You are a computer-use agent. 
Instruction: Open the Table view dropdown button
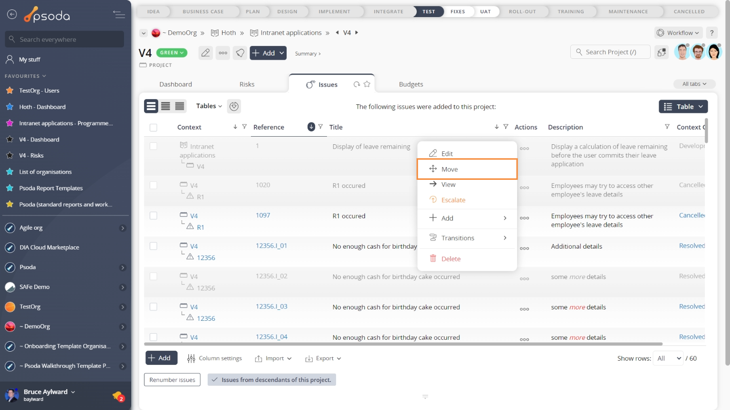(683, 107)
